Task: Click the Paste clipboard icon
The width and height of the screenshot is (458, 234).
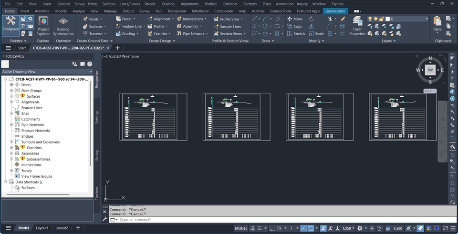Action: (x=437, y=24)
